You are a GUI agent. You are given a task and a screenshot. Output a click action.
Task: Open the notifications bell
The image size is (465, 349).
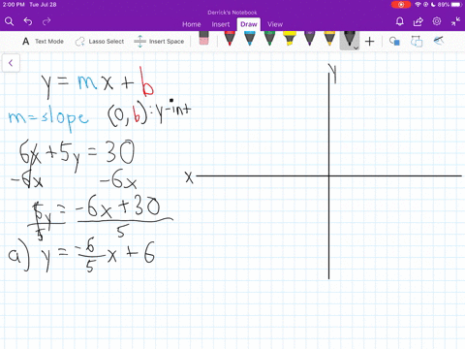coord(400,21)
